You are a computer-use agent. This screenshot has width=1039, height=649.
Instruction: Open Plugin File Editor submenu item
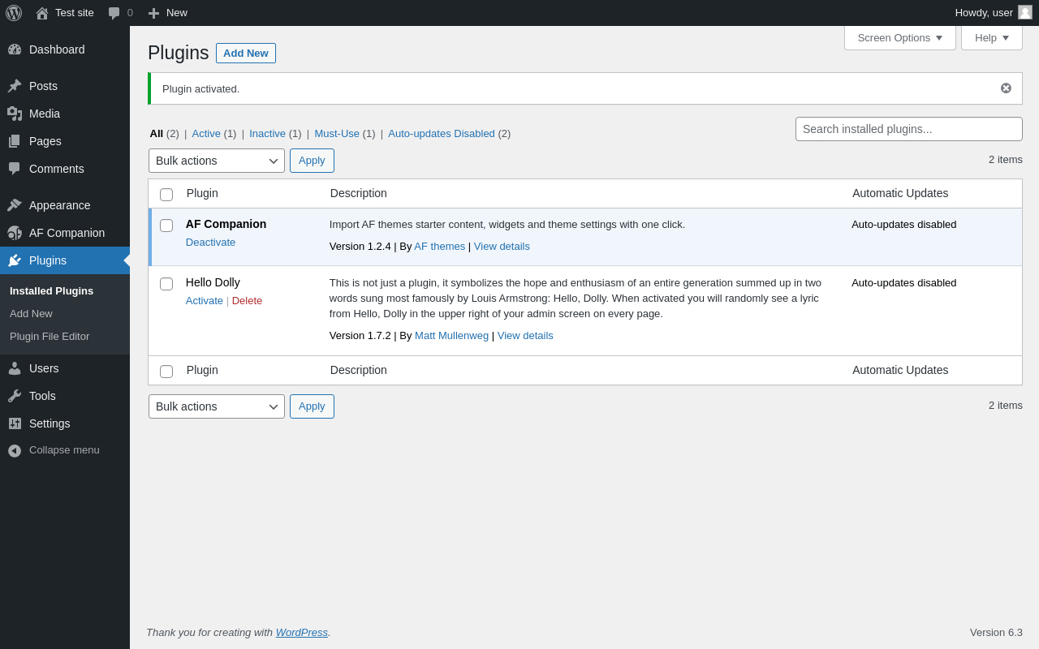point(50,336)
